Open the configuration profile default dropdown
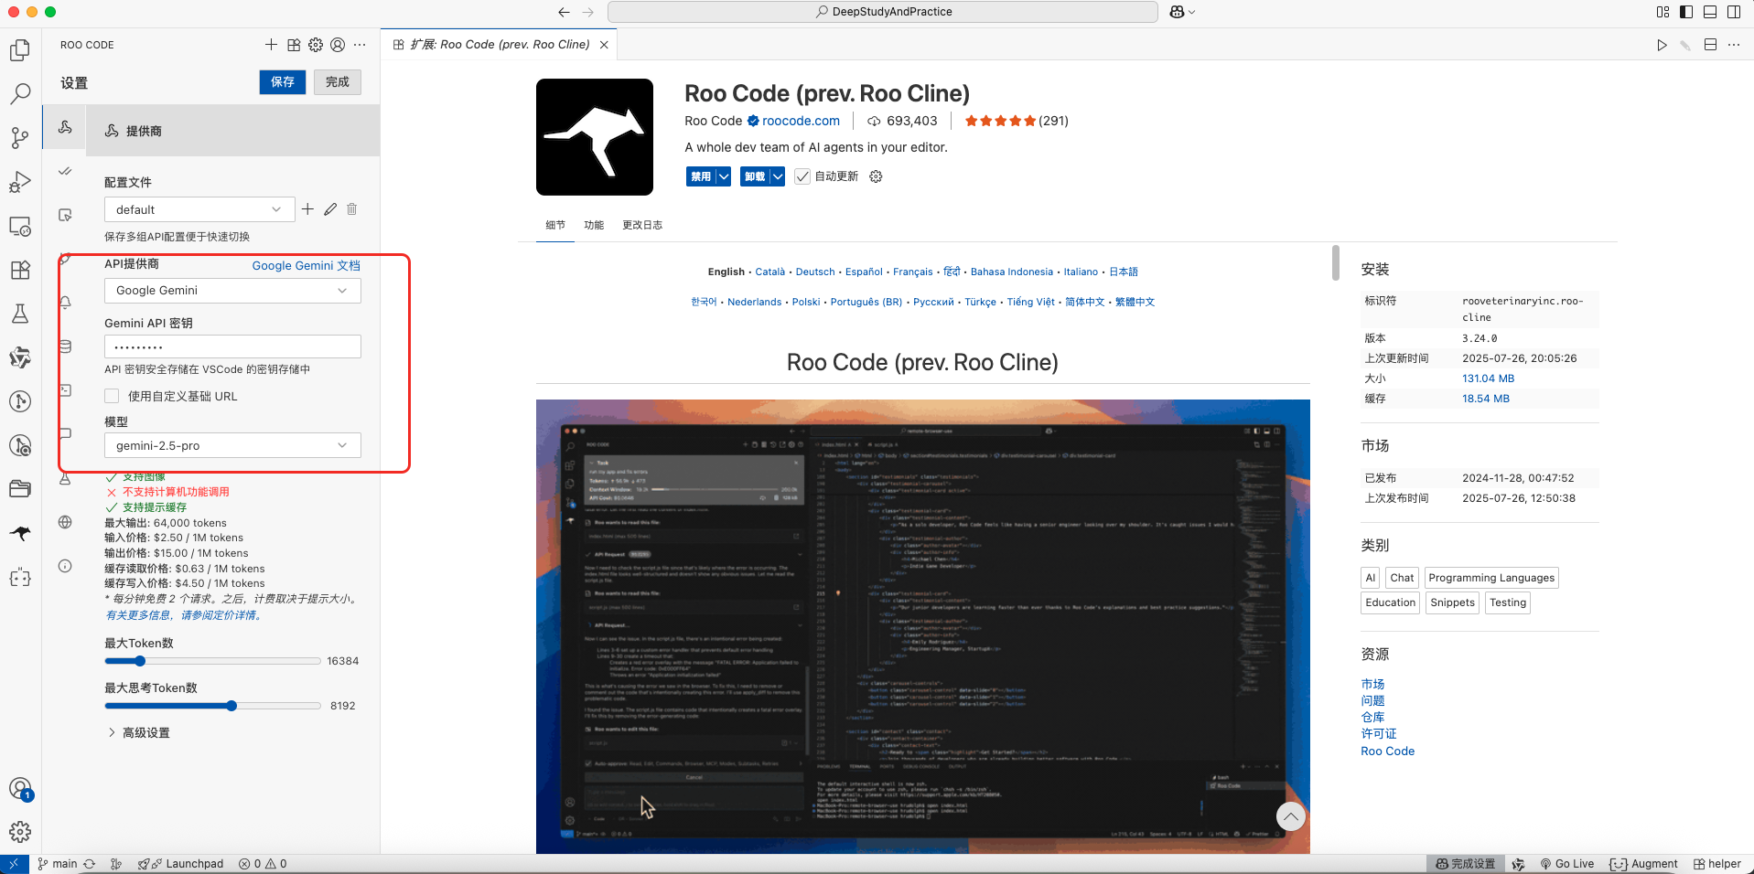Image resolution: width=1754 pixels, height=874 pixels. pos(199,209)
